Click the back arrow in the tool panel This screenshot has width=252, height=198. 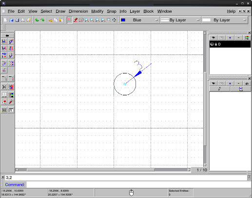pos(7,36)
